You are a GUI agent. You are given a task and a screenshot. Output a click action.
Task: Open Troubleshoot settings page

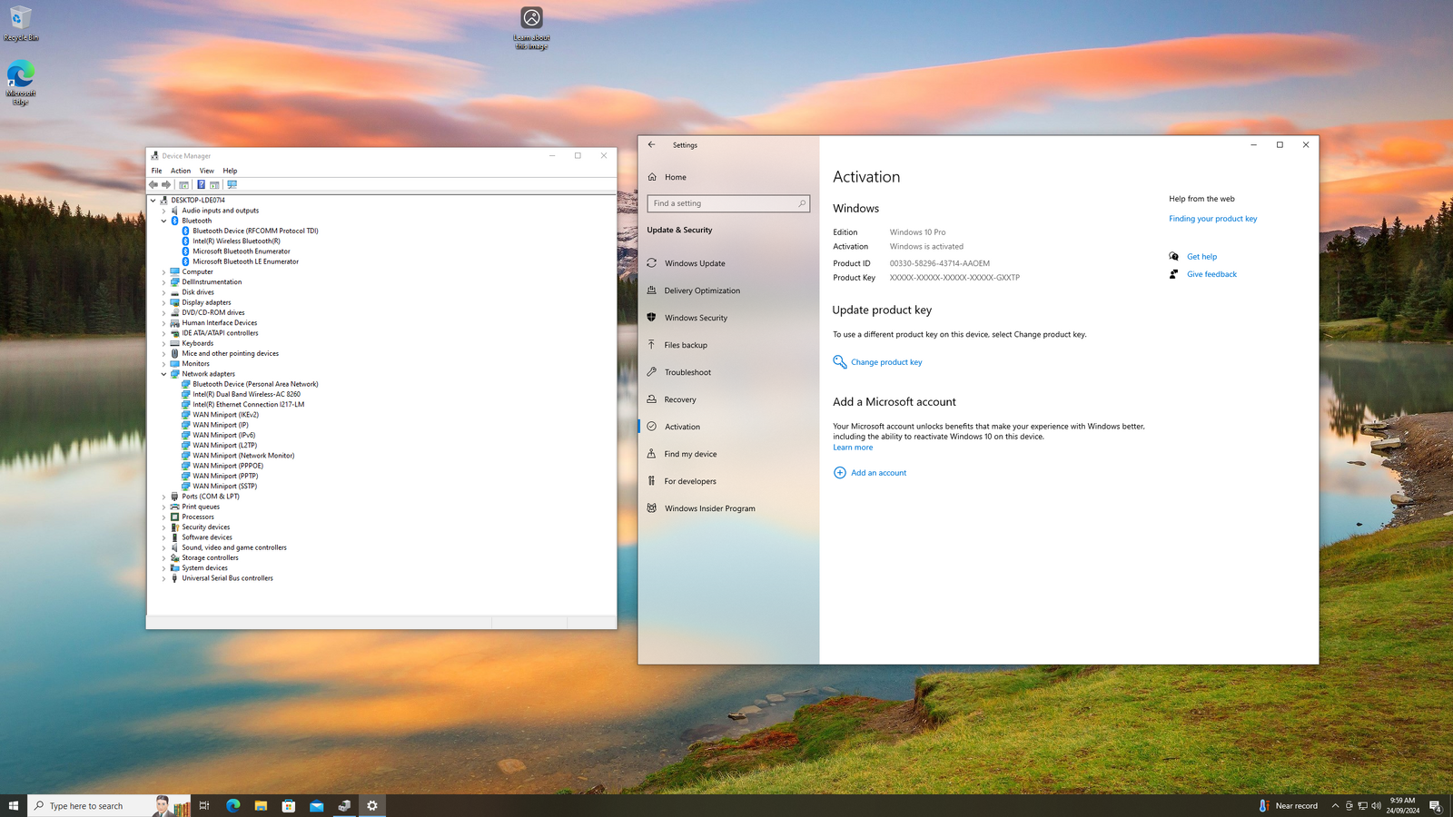coord(687,372)
